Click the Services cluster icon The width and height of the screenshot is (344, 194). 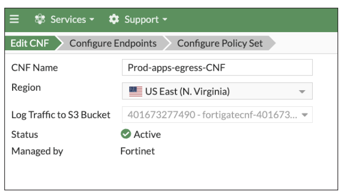point(40,19)
